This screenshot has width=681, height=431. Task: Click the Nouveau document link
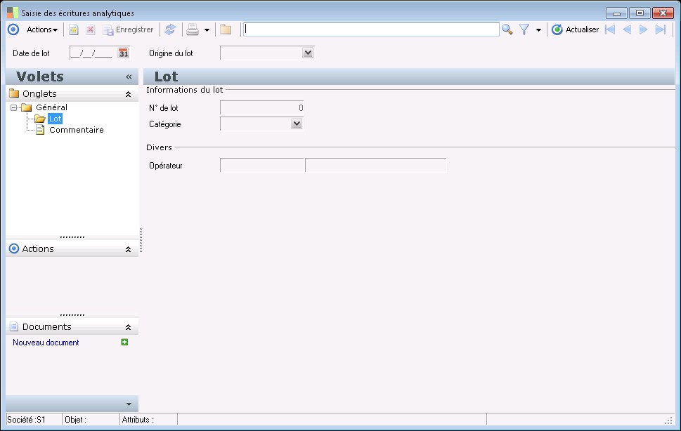pos(46,343)
